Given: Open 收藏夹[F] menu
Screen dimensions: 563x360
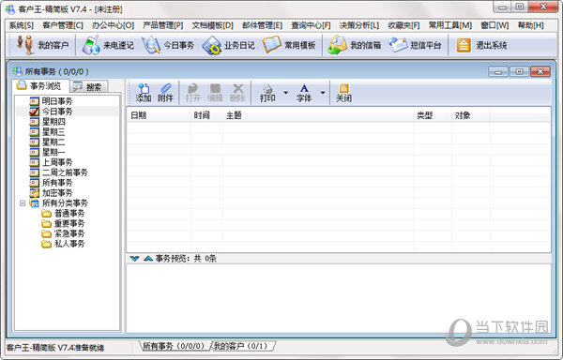Looking at the screenshot, I should [403, 25].
